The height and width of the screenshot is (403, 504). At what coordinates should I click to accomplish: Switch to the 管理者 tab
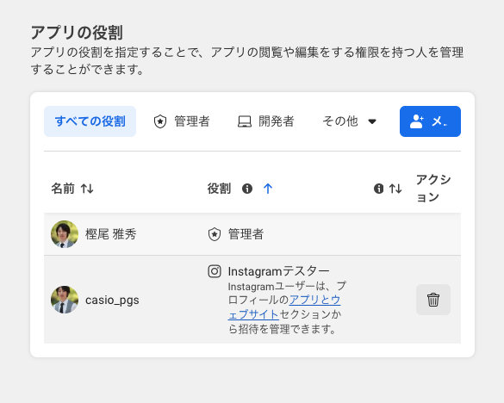[182, 121]
